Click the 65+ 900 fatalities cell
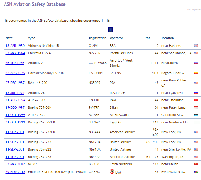The image size is (201, 180). click(x=152, y=142)
